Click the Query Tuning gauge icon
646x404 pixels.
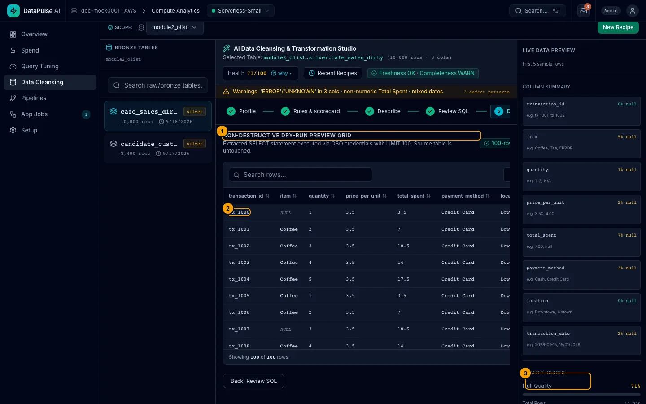pos(13,66)
